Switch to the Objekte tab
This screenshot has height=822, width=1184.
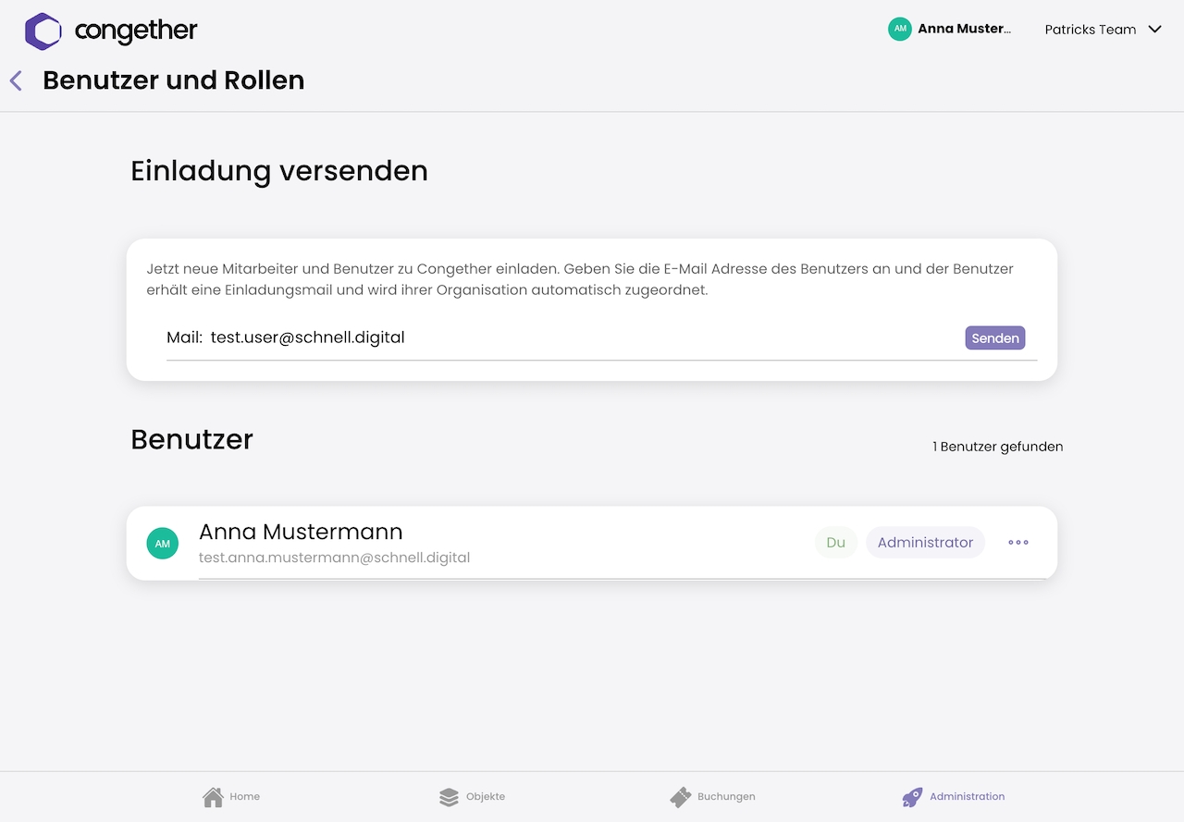(x=485, y=797)
